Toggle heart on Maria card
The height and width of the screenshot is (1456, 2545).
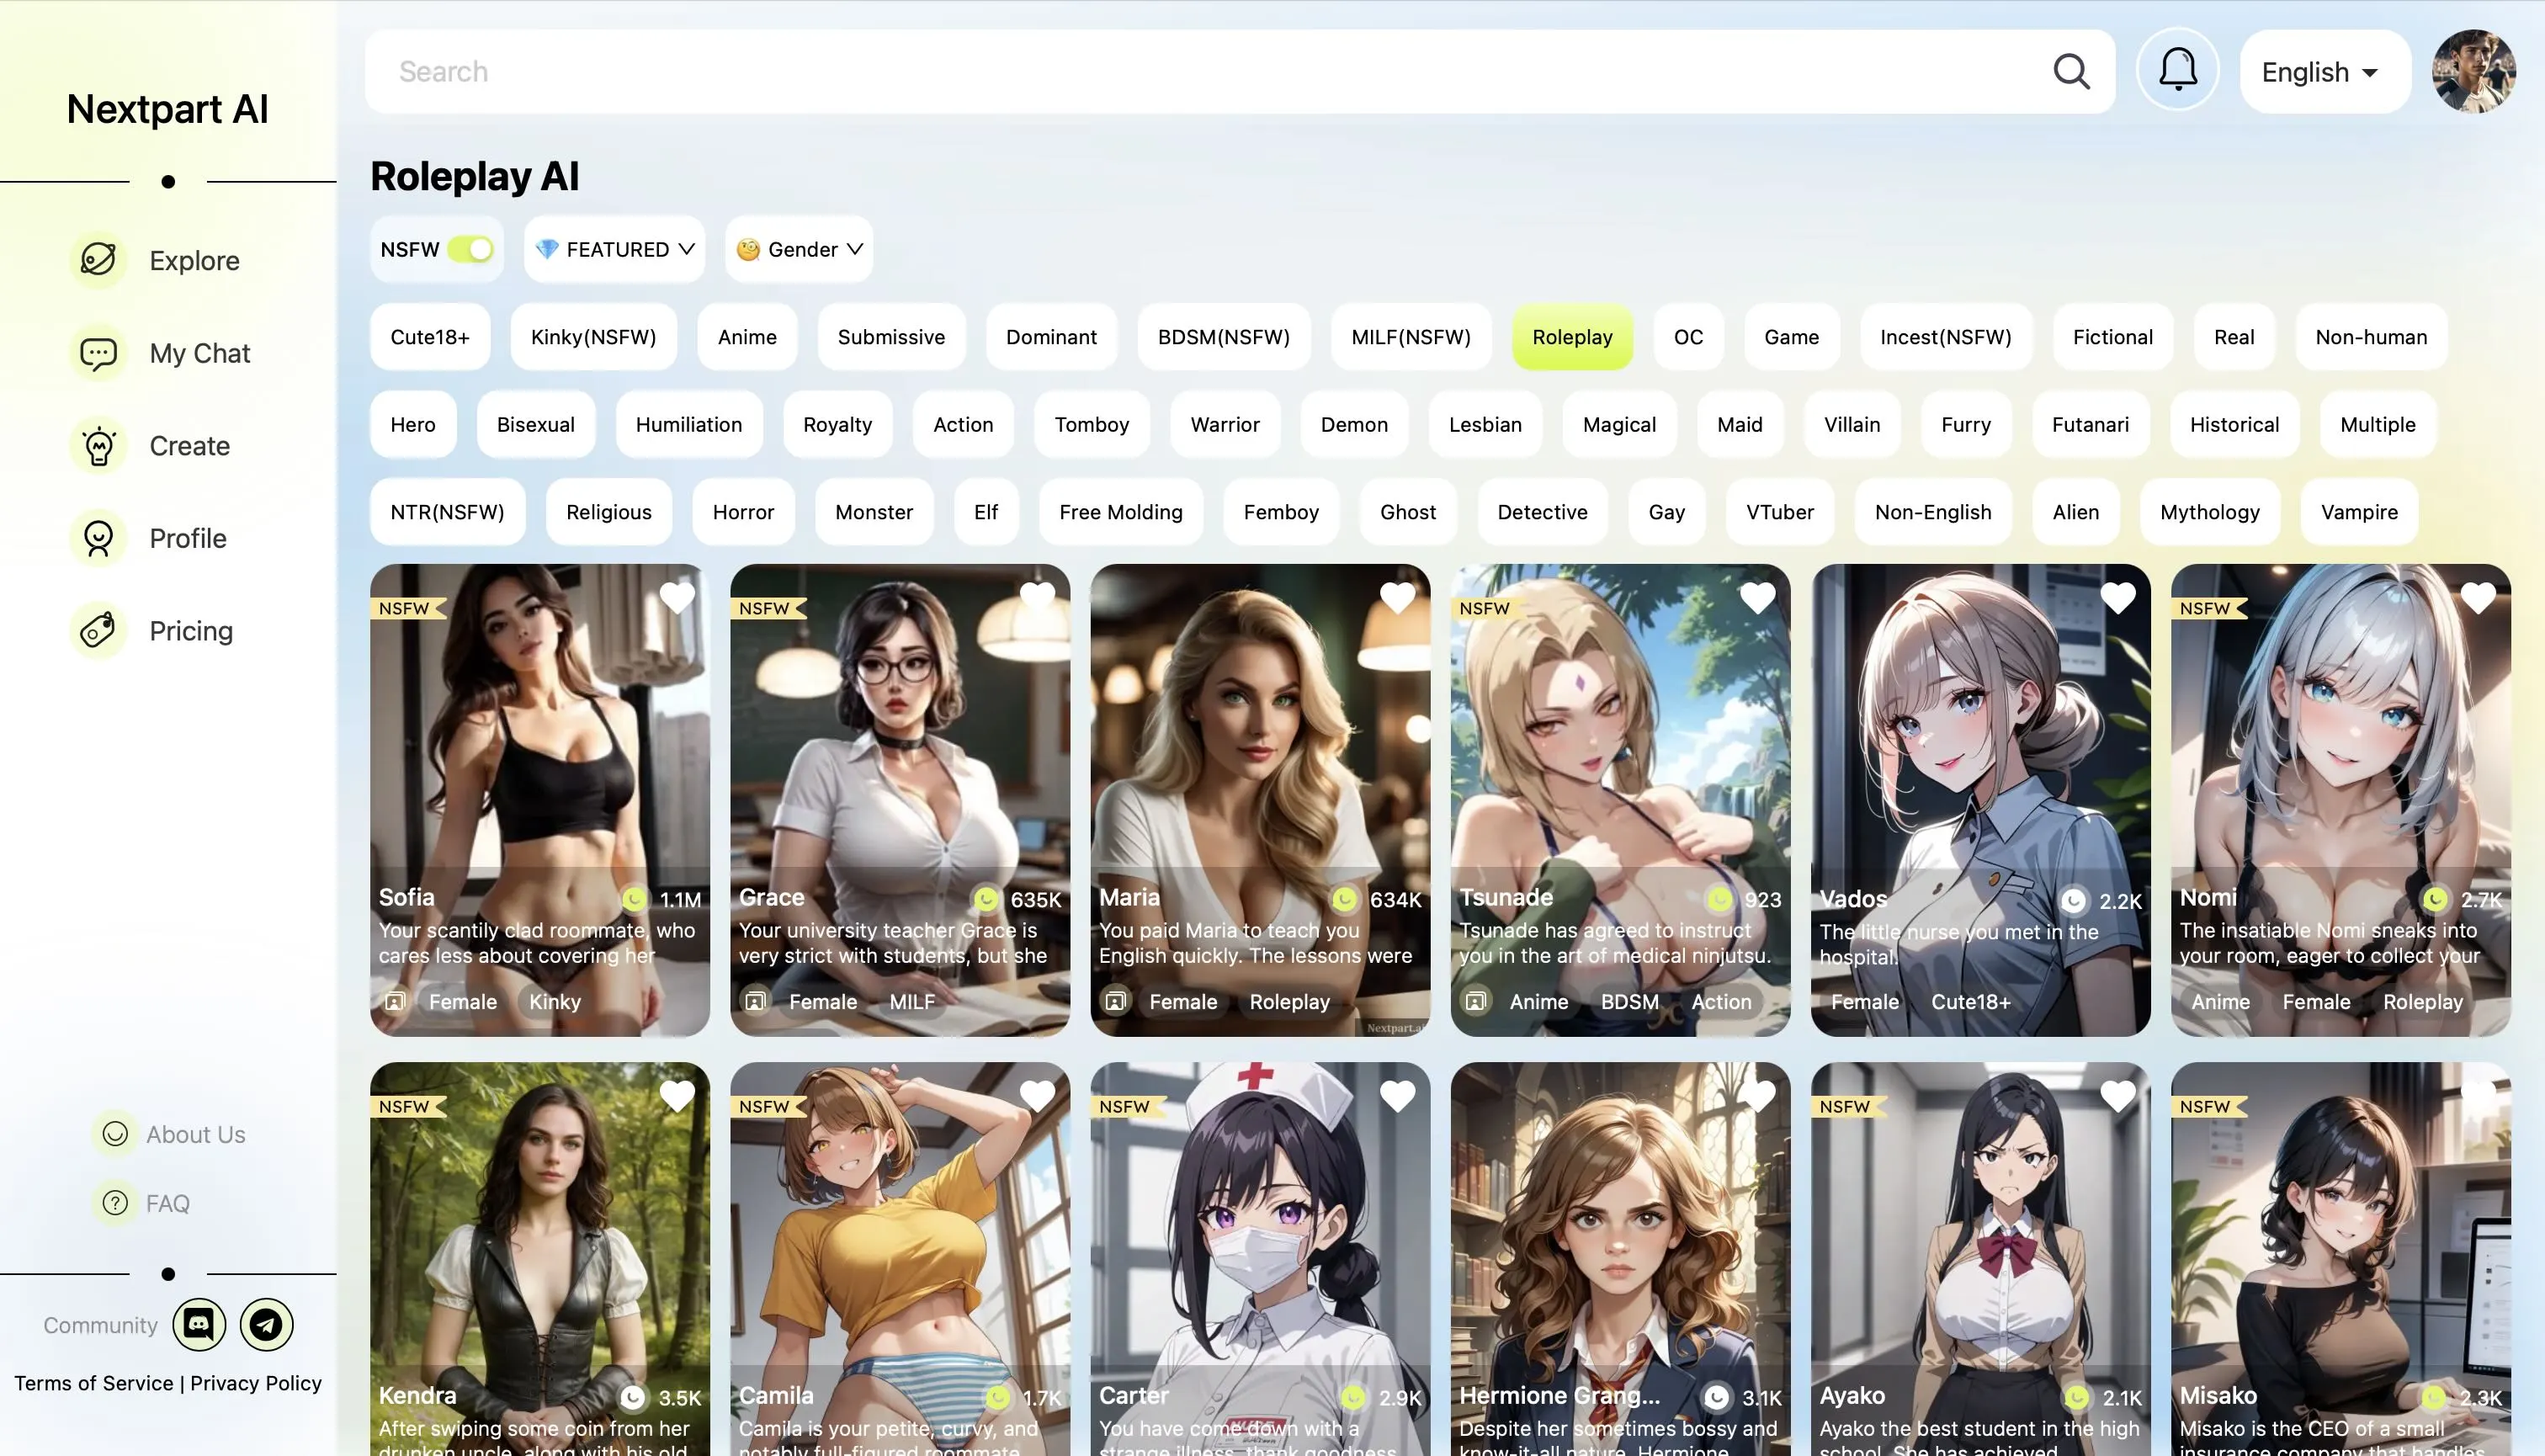point(1397,598)
